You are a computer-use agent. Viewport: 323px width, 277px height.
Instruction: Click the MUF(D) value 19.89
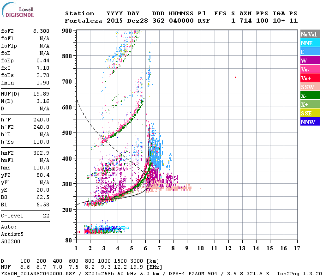coord(41,94)
